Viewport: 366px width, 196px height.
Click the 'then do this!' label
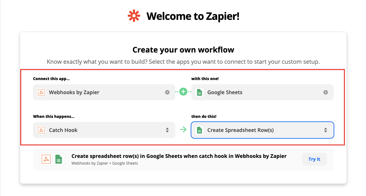pyautogui.click(x=204, y=117)
